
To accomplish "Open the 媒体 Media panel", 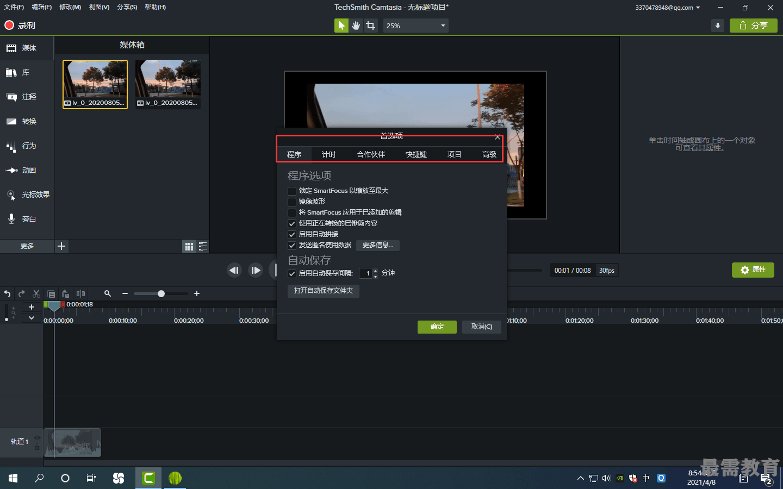I will pos(27,48).
